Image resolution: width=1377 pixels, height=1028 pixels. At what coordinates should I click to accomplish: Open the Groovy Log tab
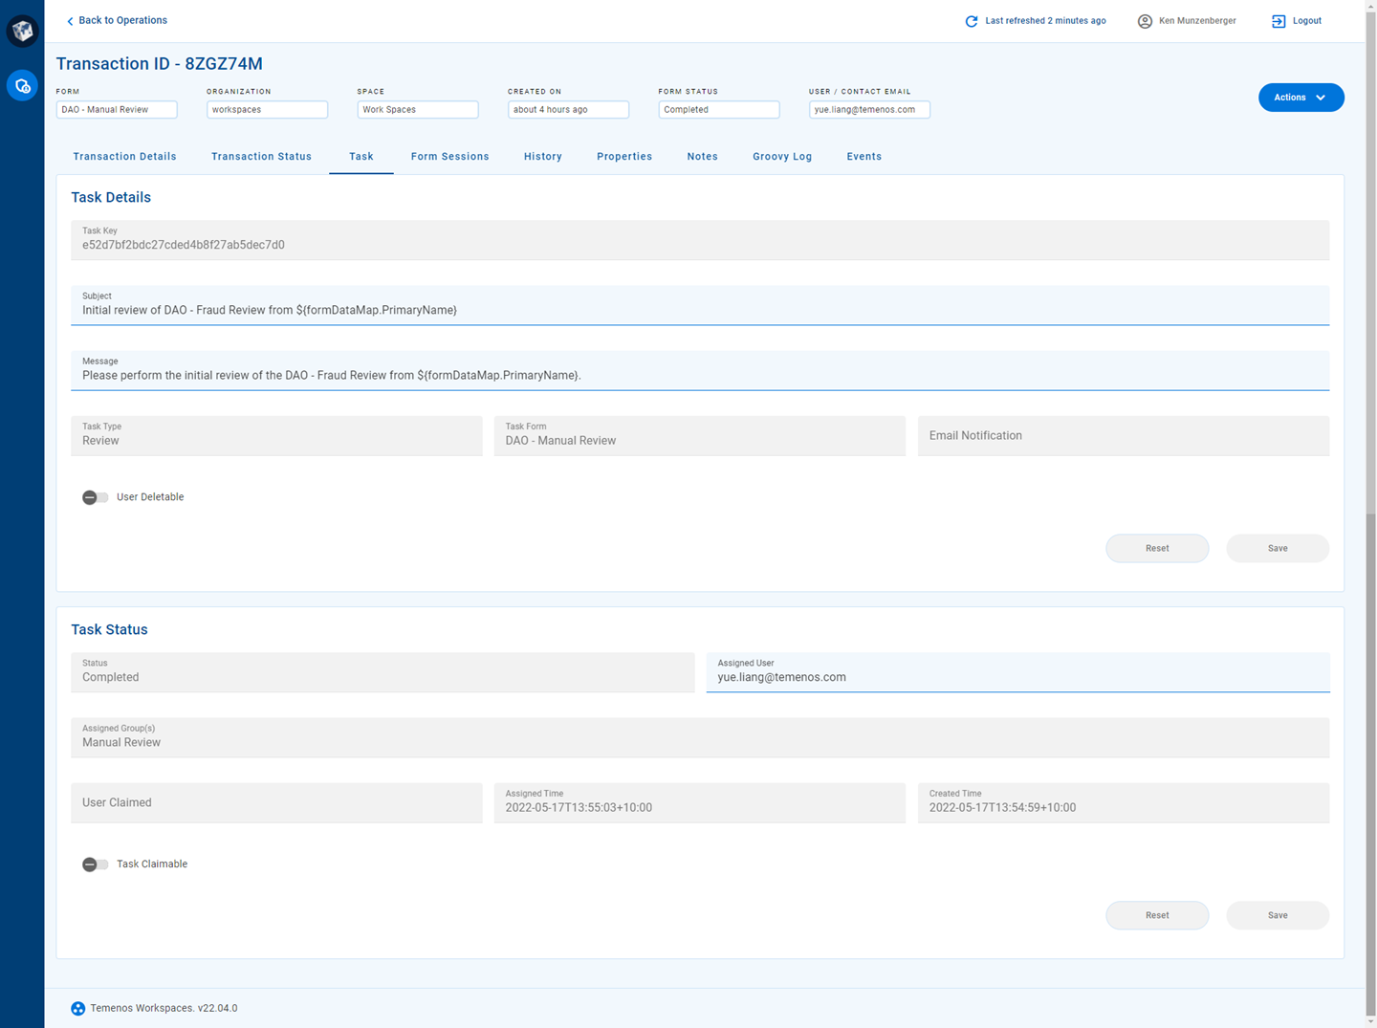tap(781, 157)
